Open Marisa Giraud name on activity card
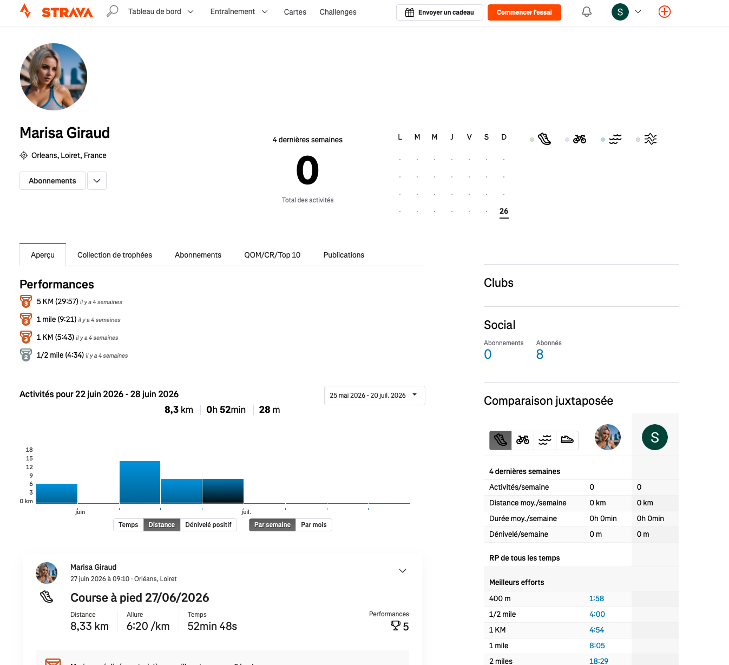This screenshot has height=665, width=729. pos(93,567)
